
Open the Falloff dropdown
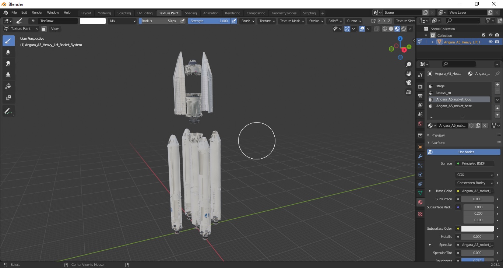[335, 21]
